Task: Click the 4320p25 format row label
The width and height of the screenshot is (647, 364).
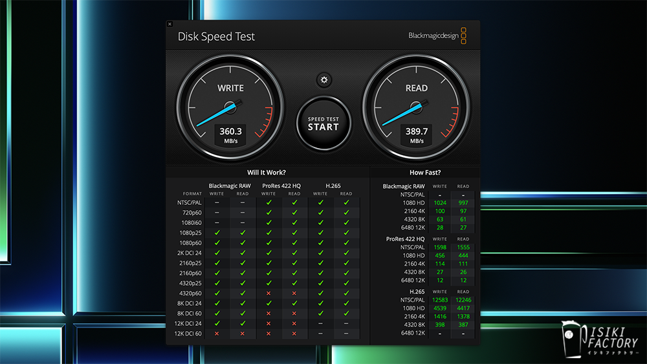Action: tap(190, 283)
